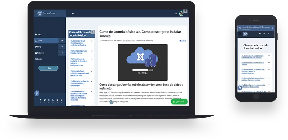Image resolution: width=288 pixels, height=140 pixels.
Task: Tap the accessibility button on the phone
Action: (240, 88)
